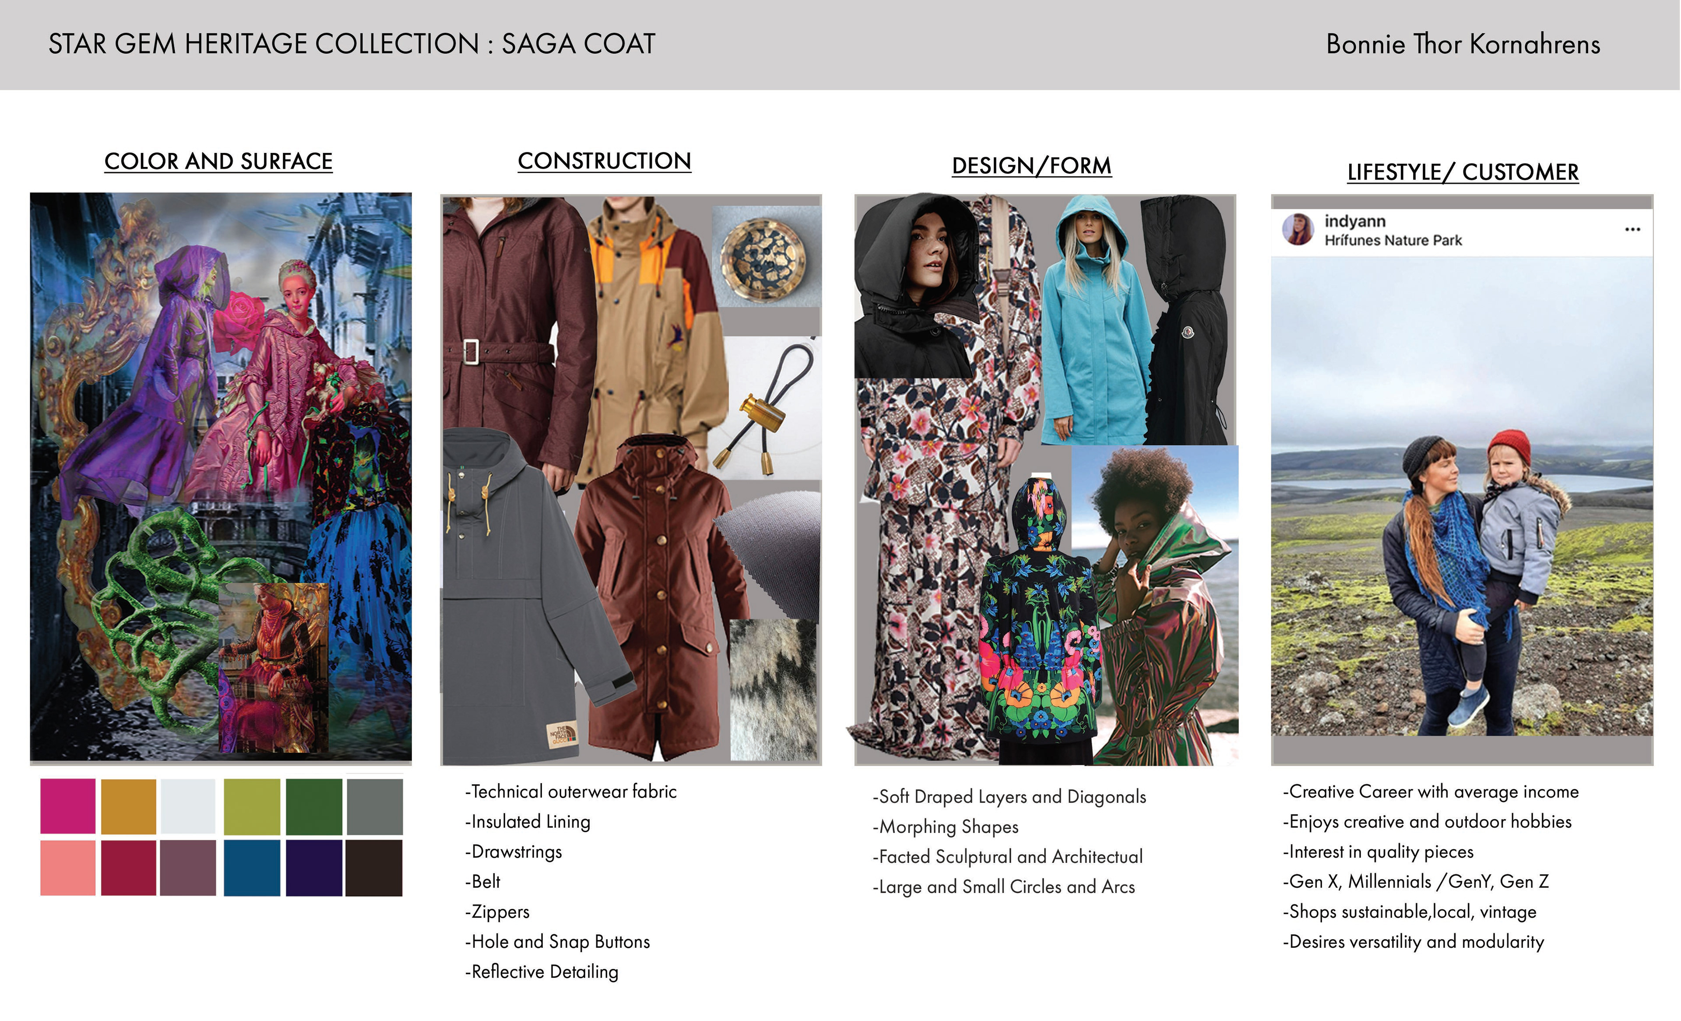Open the Hrífunes Nature Park location link
Viewport: 1681px width, 1021px height.
click(x=1393, y=240)
